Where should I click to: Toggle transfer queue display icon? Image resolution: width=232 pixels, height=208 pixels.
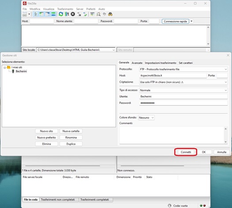click(53, 14)
